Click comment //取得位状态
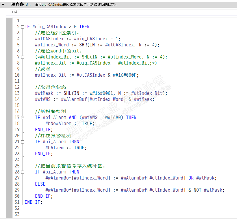 [x=51, y=87]
